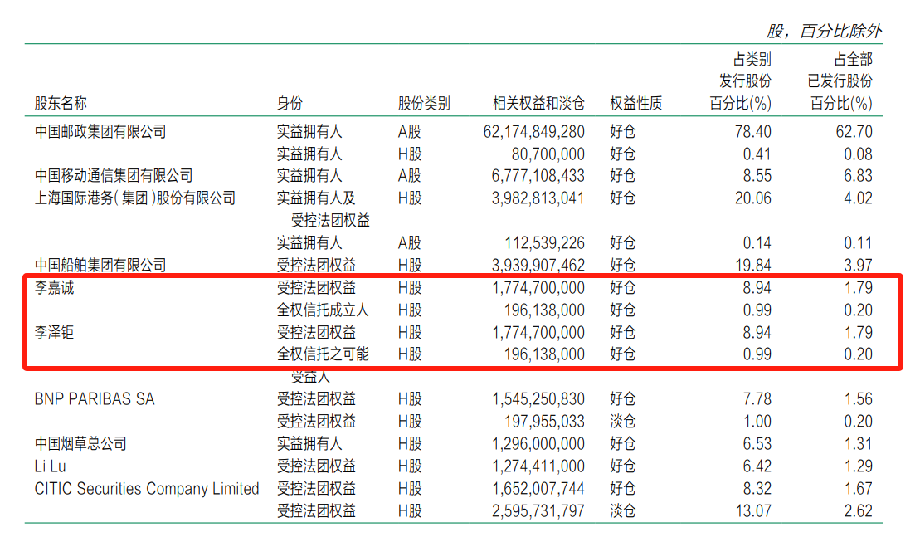
Task: Click shareholder BNP PARIBAS SA
Action: coord(95,399)
